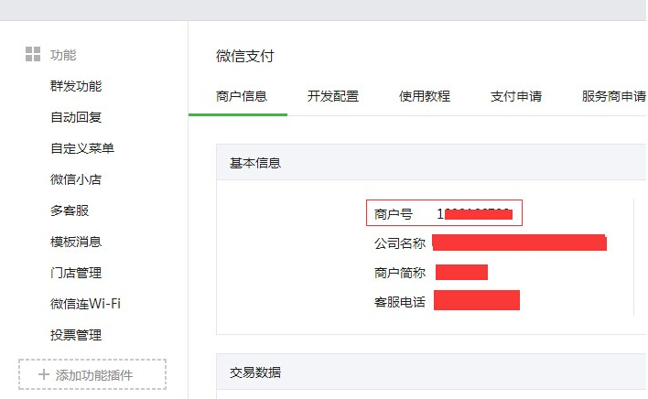Open 群发功能 in the sidebar
This screenshot has height=399, width=648.
[76, 86]
